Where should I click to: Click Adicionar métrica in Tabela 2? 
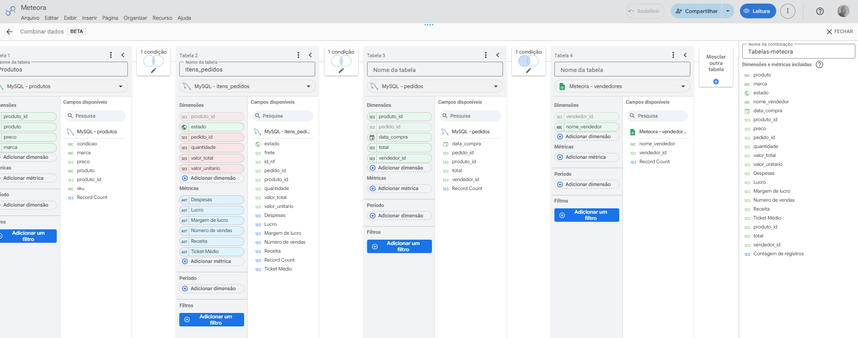(x=211, y=262)
